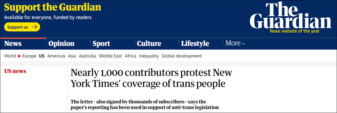The width and height of the screenshot is (337, 113).
Task: Expand the More menu chevron
Action: (243, 44)
